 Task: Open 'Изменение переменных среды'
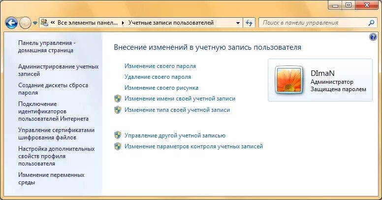point(51,179)
